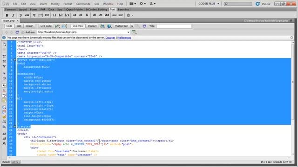Open Live View options next to address

coord(134,32)
